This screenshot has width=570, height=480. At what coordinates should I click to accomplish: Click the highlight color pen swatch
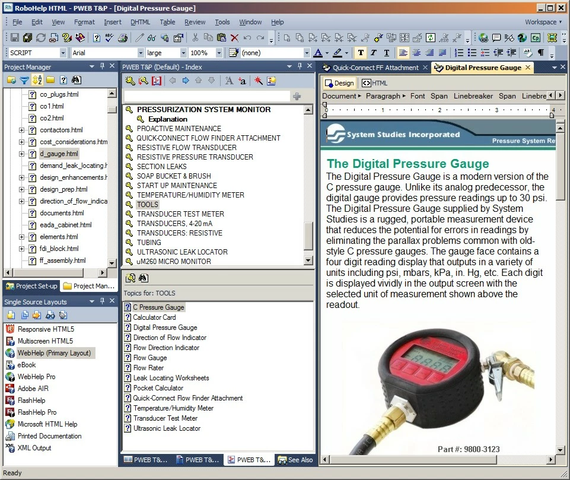pos(337,53)
